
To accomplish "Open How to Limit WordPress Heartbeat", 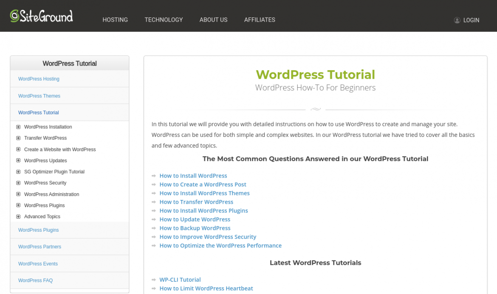I will [x=206, y=288].
